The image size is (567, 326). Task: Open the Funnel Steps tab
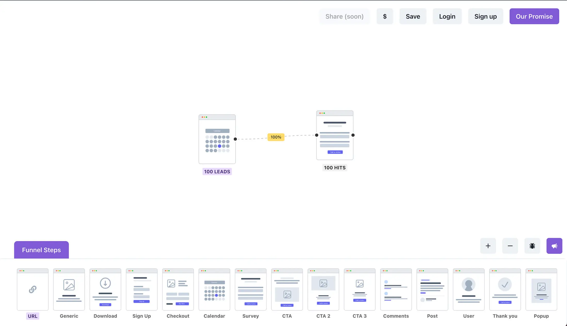pyautogui.click(x=42, y=250)
